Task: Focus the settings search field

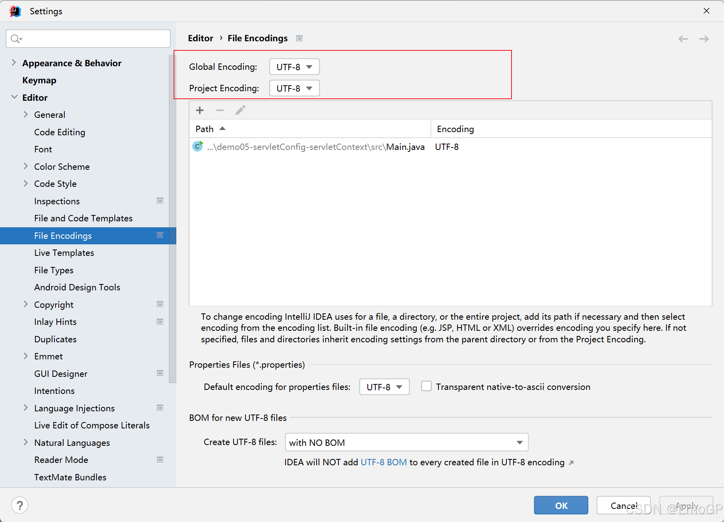Action: pos(88,38)
